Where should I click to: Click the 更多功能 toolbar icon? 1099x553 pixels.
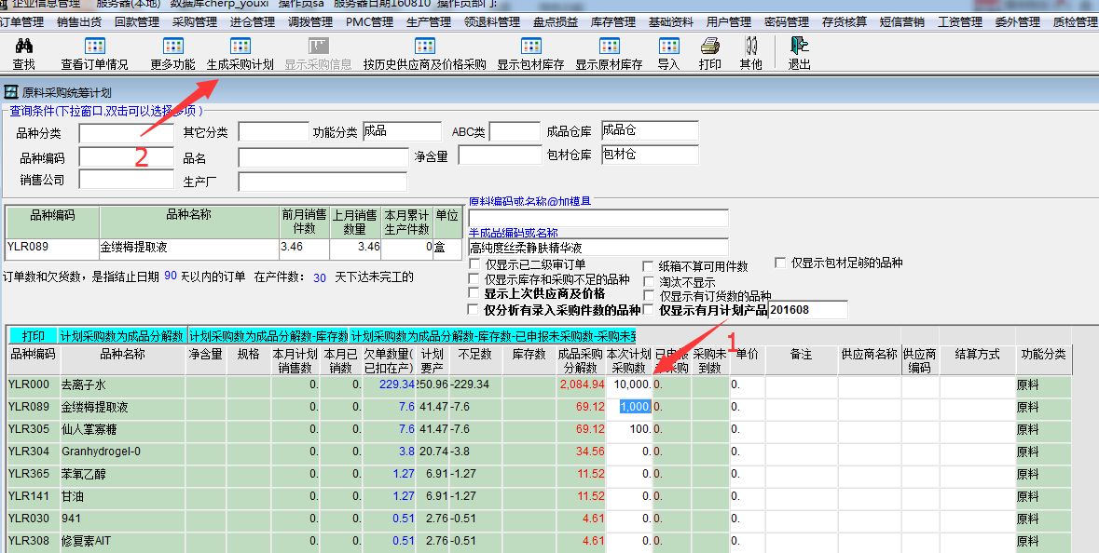(172, 47)
